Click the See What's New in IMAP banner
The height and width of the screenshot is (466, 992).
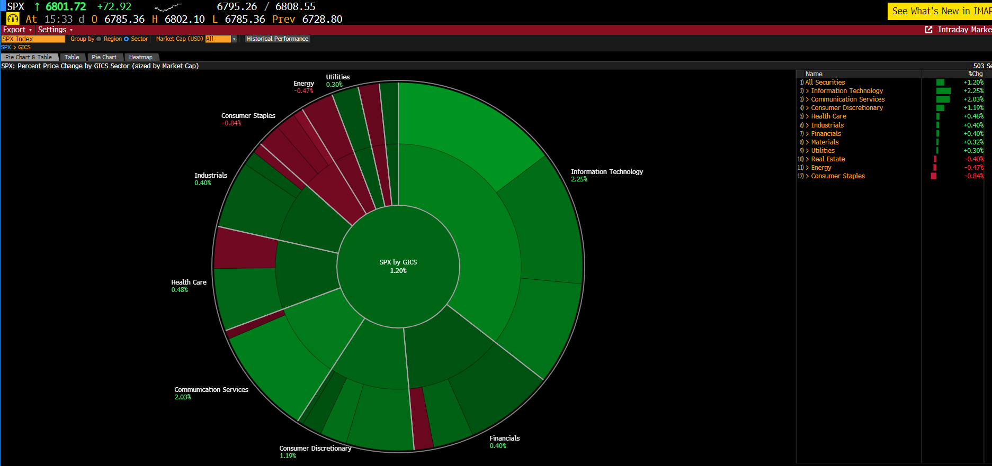[x=940, y=11]
